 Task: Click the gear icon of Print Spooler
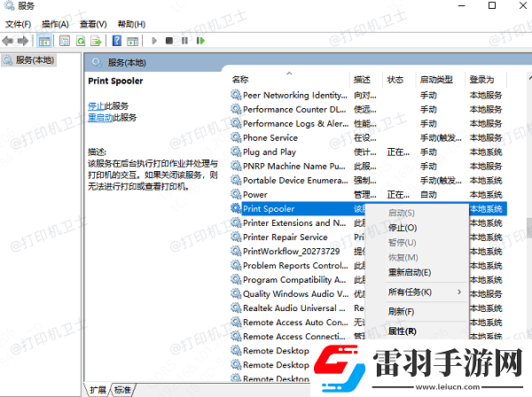[236, 208]
